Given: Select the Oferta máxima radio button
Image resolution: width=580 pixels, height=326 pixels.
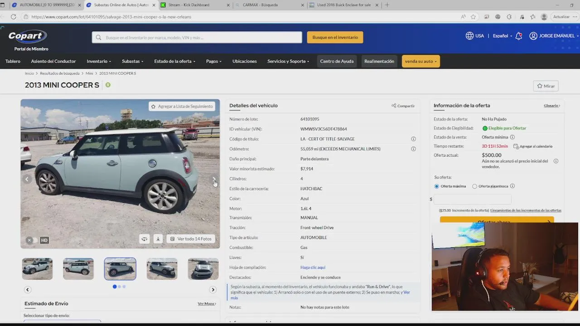Looking at the screenshot, I should tap(437, 186).
